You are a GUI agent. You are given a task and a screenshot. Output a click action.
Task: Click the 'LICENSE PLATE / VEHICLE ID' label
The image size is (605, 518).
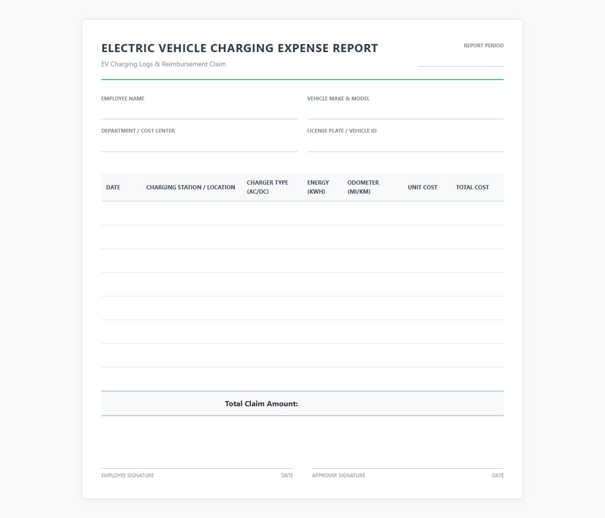coord(342,131)
